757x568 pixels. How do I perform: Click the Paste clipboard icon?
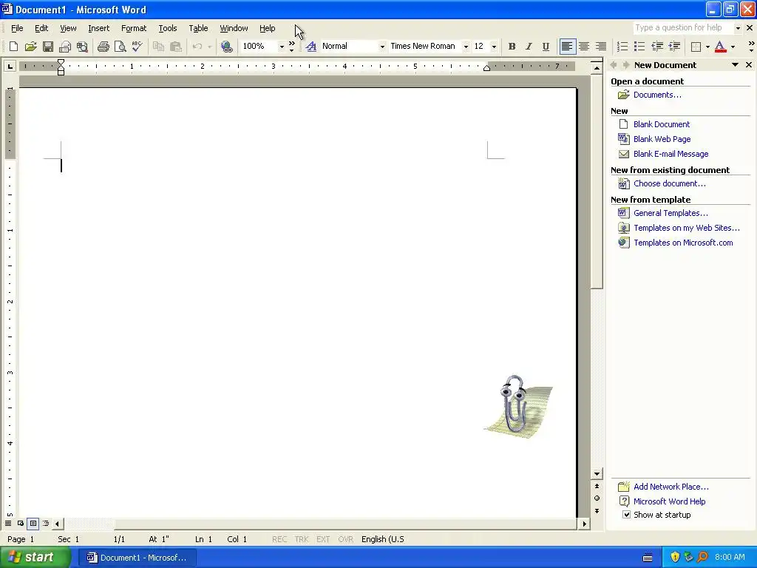176,47
